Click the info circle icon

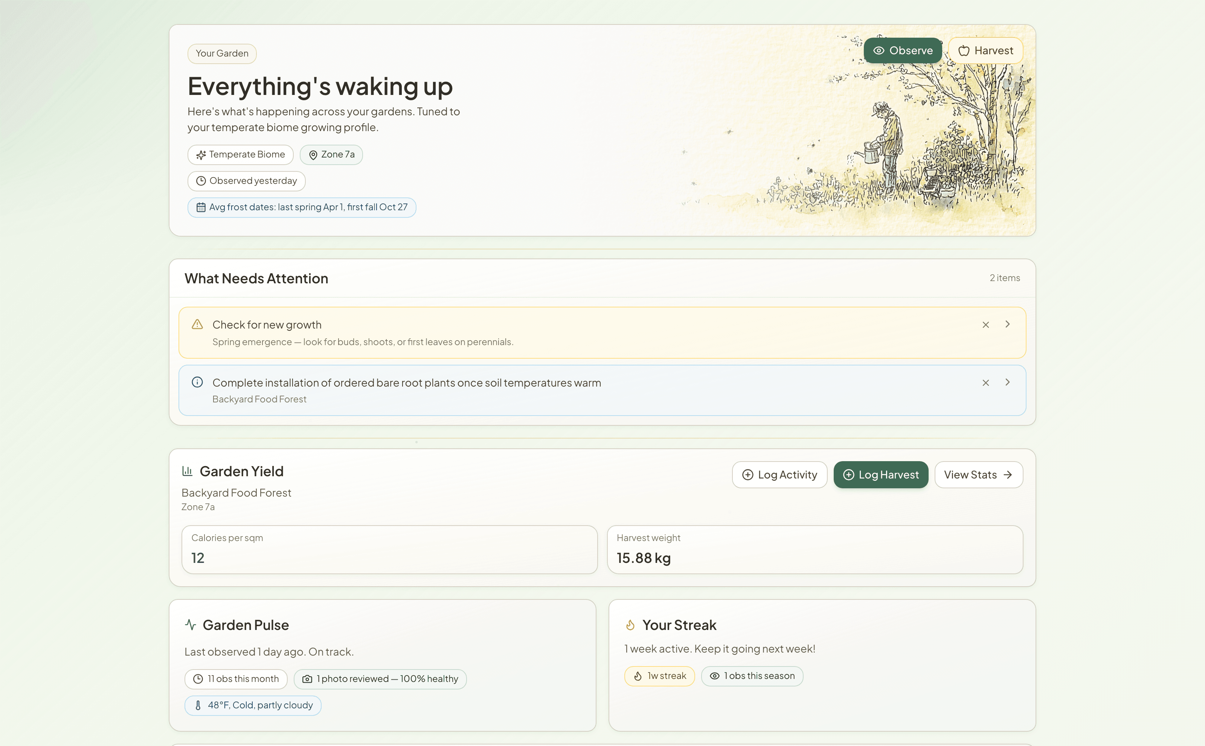(x=197, y=382)
